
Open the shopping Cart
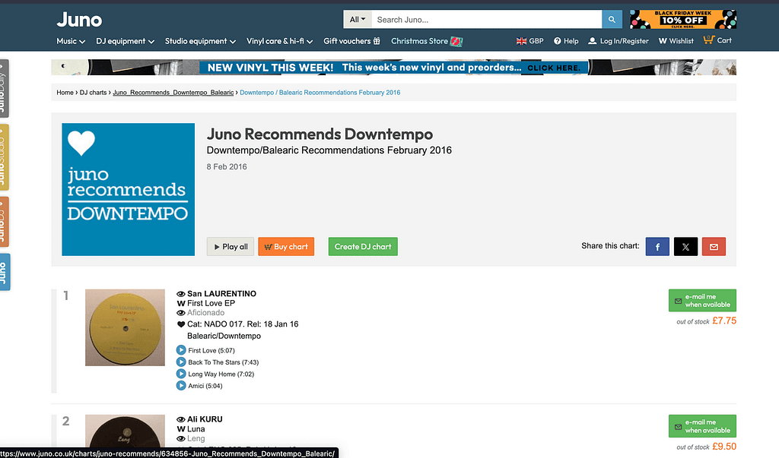pyautogui.click(x=717, y=40)
